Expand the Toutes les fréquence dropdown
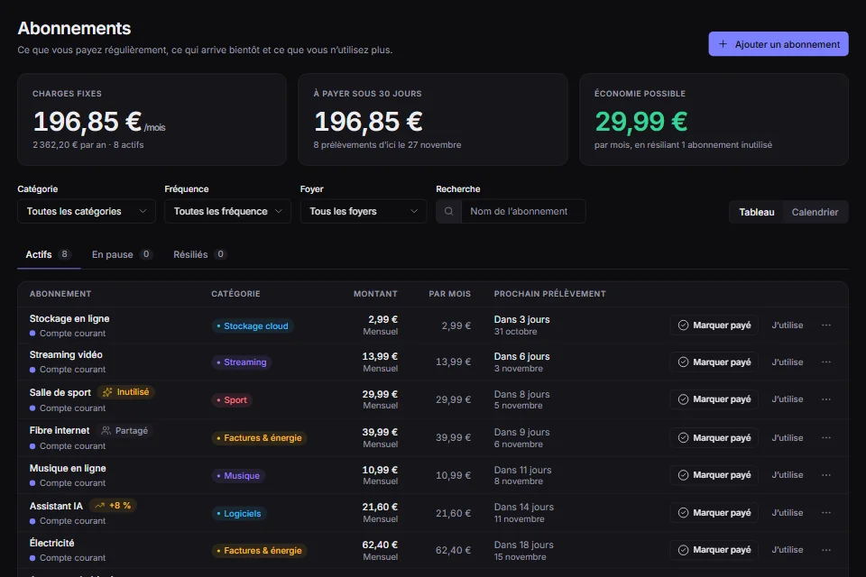 pos(227,212)
